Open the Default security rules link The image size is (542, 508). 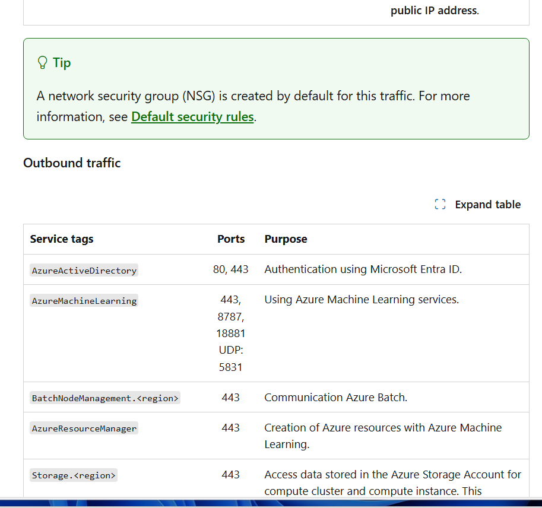tap(192, 117)
